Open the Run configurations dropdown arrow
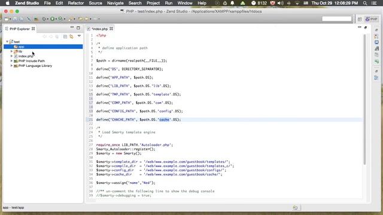The height and width of the screenshot is (215, 383). point(56,19)
